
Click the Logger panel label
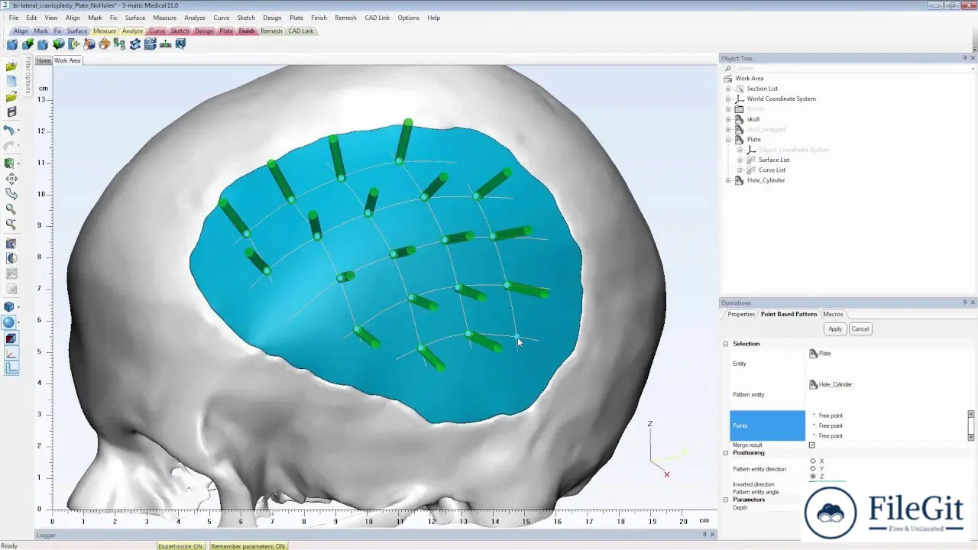46,535
